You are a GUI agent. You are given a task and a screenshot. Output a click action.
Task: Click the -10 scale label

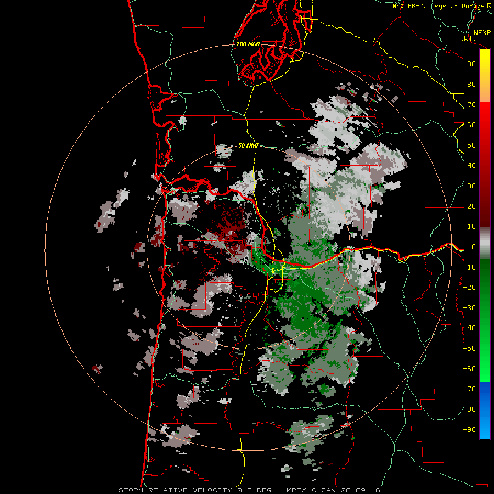click(469, 267)
